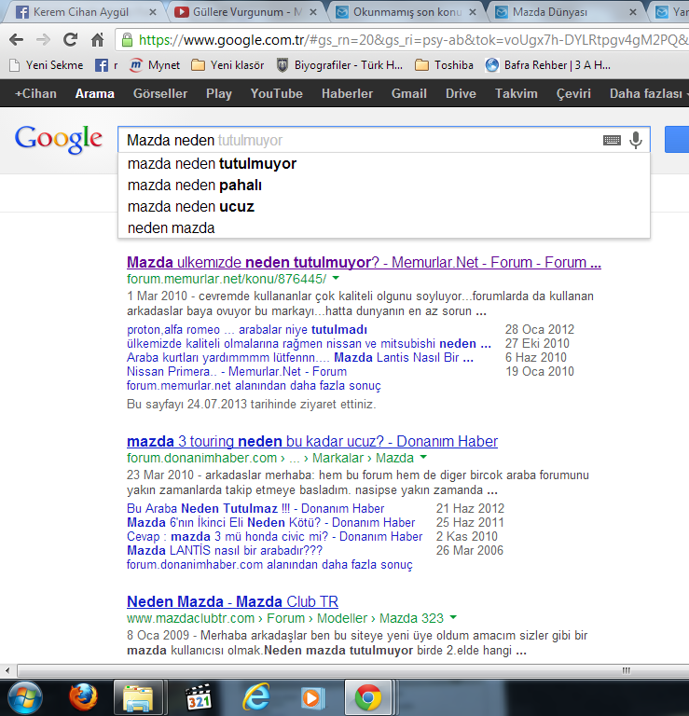Open the Facebook bookmark icon
The image size is (689, 716).
pos(102,65)
